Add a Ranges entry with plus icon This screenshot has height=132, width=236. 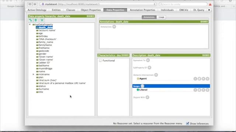pos(142,86)
